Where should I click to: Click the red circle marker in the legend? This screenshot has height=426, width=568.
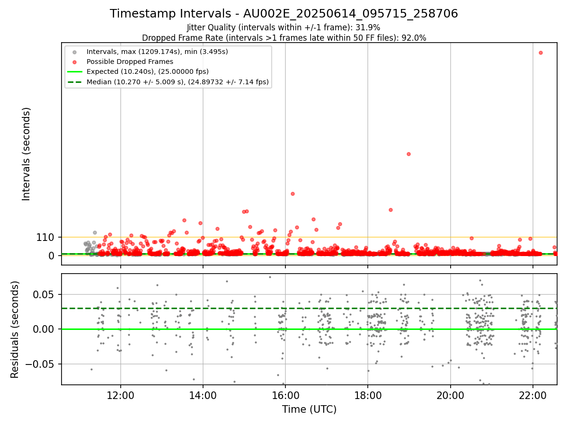(x=74, y=62)
